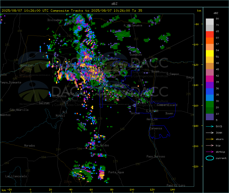Select the bright yellow 51-54 dBZ swatch
The height and width of the screenshot is (193, 229).
(x=210, y=54)
